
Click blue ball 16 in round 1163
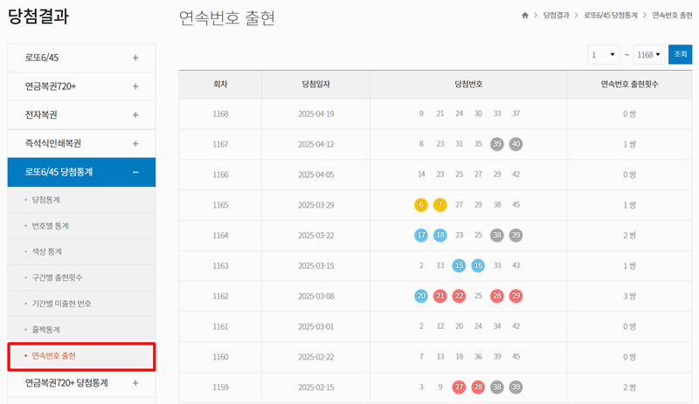(478, 265)
